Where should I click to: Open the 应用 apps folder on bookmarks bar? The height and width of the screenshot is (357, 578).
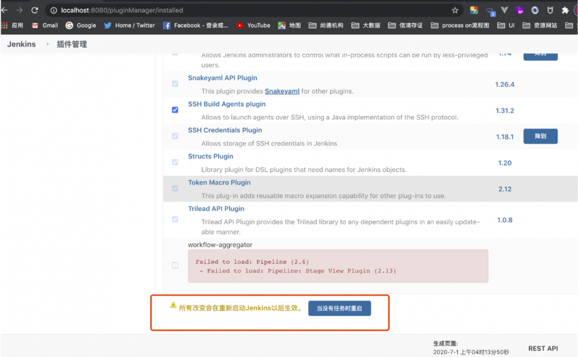[x=16, y=25]
